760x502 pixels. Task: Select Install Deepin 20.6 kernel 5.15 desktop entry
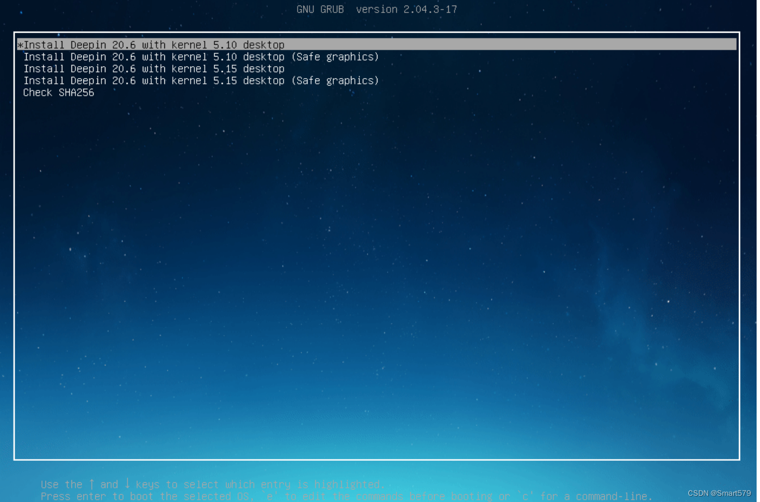click(x=154, y=68)
